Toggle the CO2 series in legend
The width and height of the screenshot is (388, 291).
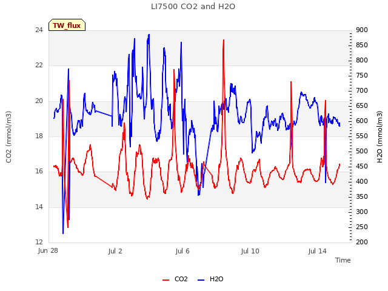coord(175,279)
